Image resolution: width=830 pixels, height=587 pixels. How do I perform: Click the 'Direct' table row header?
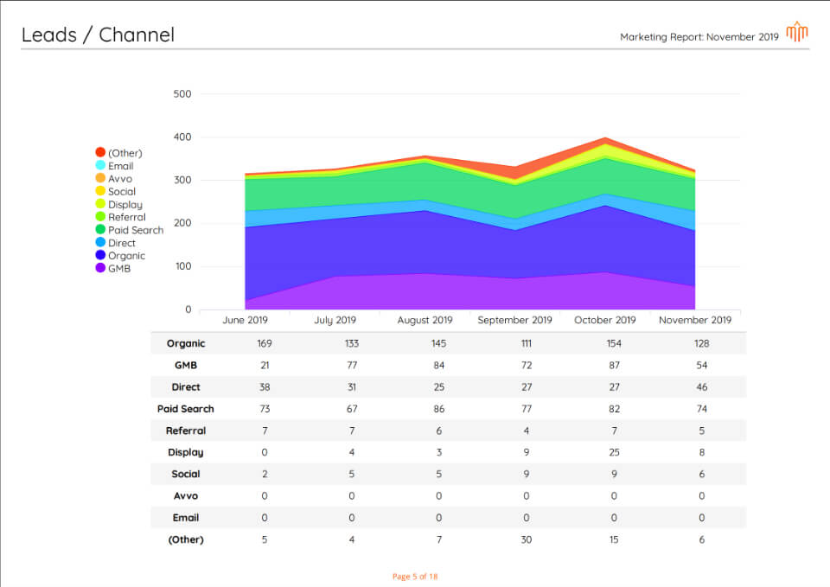tap(186, 387)
